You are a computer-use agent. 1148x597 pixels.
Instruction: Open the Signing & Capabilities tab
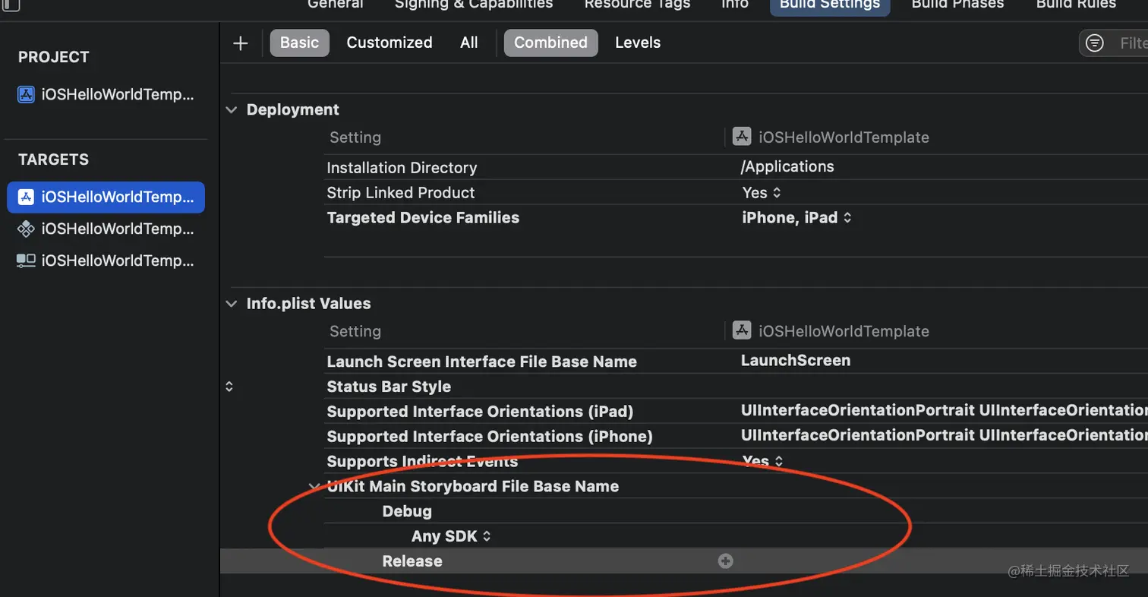(472, 5)
